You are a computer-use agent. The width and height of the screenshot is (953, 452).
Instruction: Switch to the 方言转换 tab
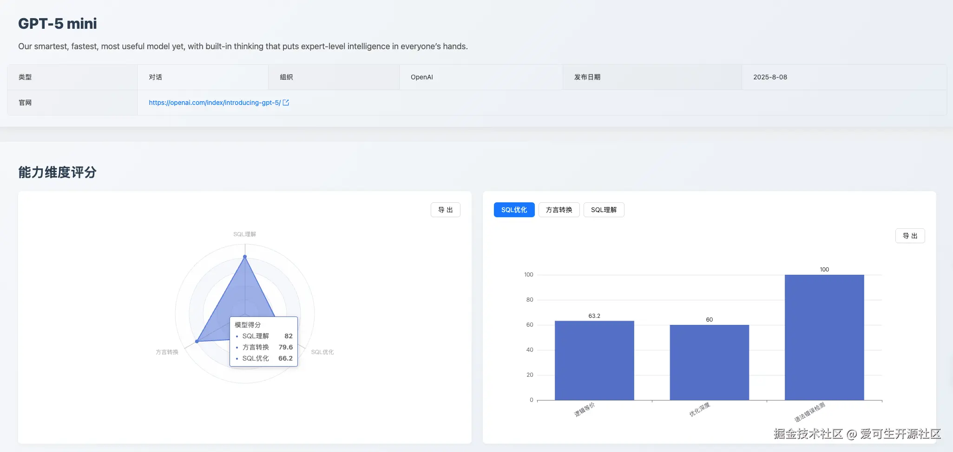click(558, 210)
